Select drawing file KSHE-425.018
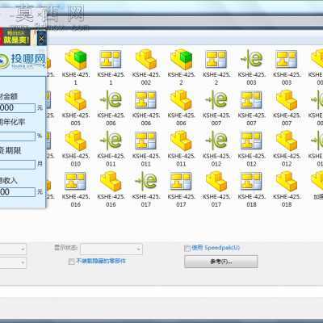The image size is (323, 323). tap(251, 189)
